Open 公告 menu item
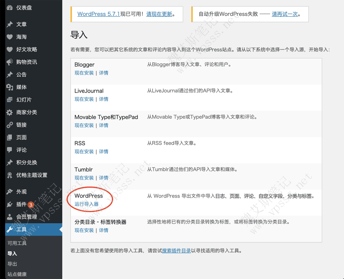This screenshot has width=344, height=279. coord(21,75)
